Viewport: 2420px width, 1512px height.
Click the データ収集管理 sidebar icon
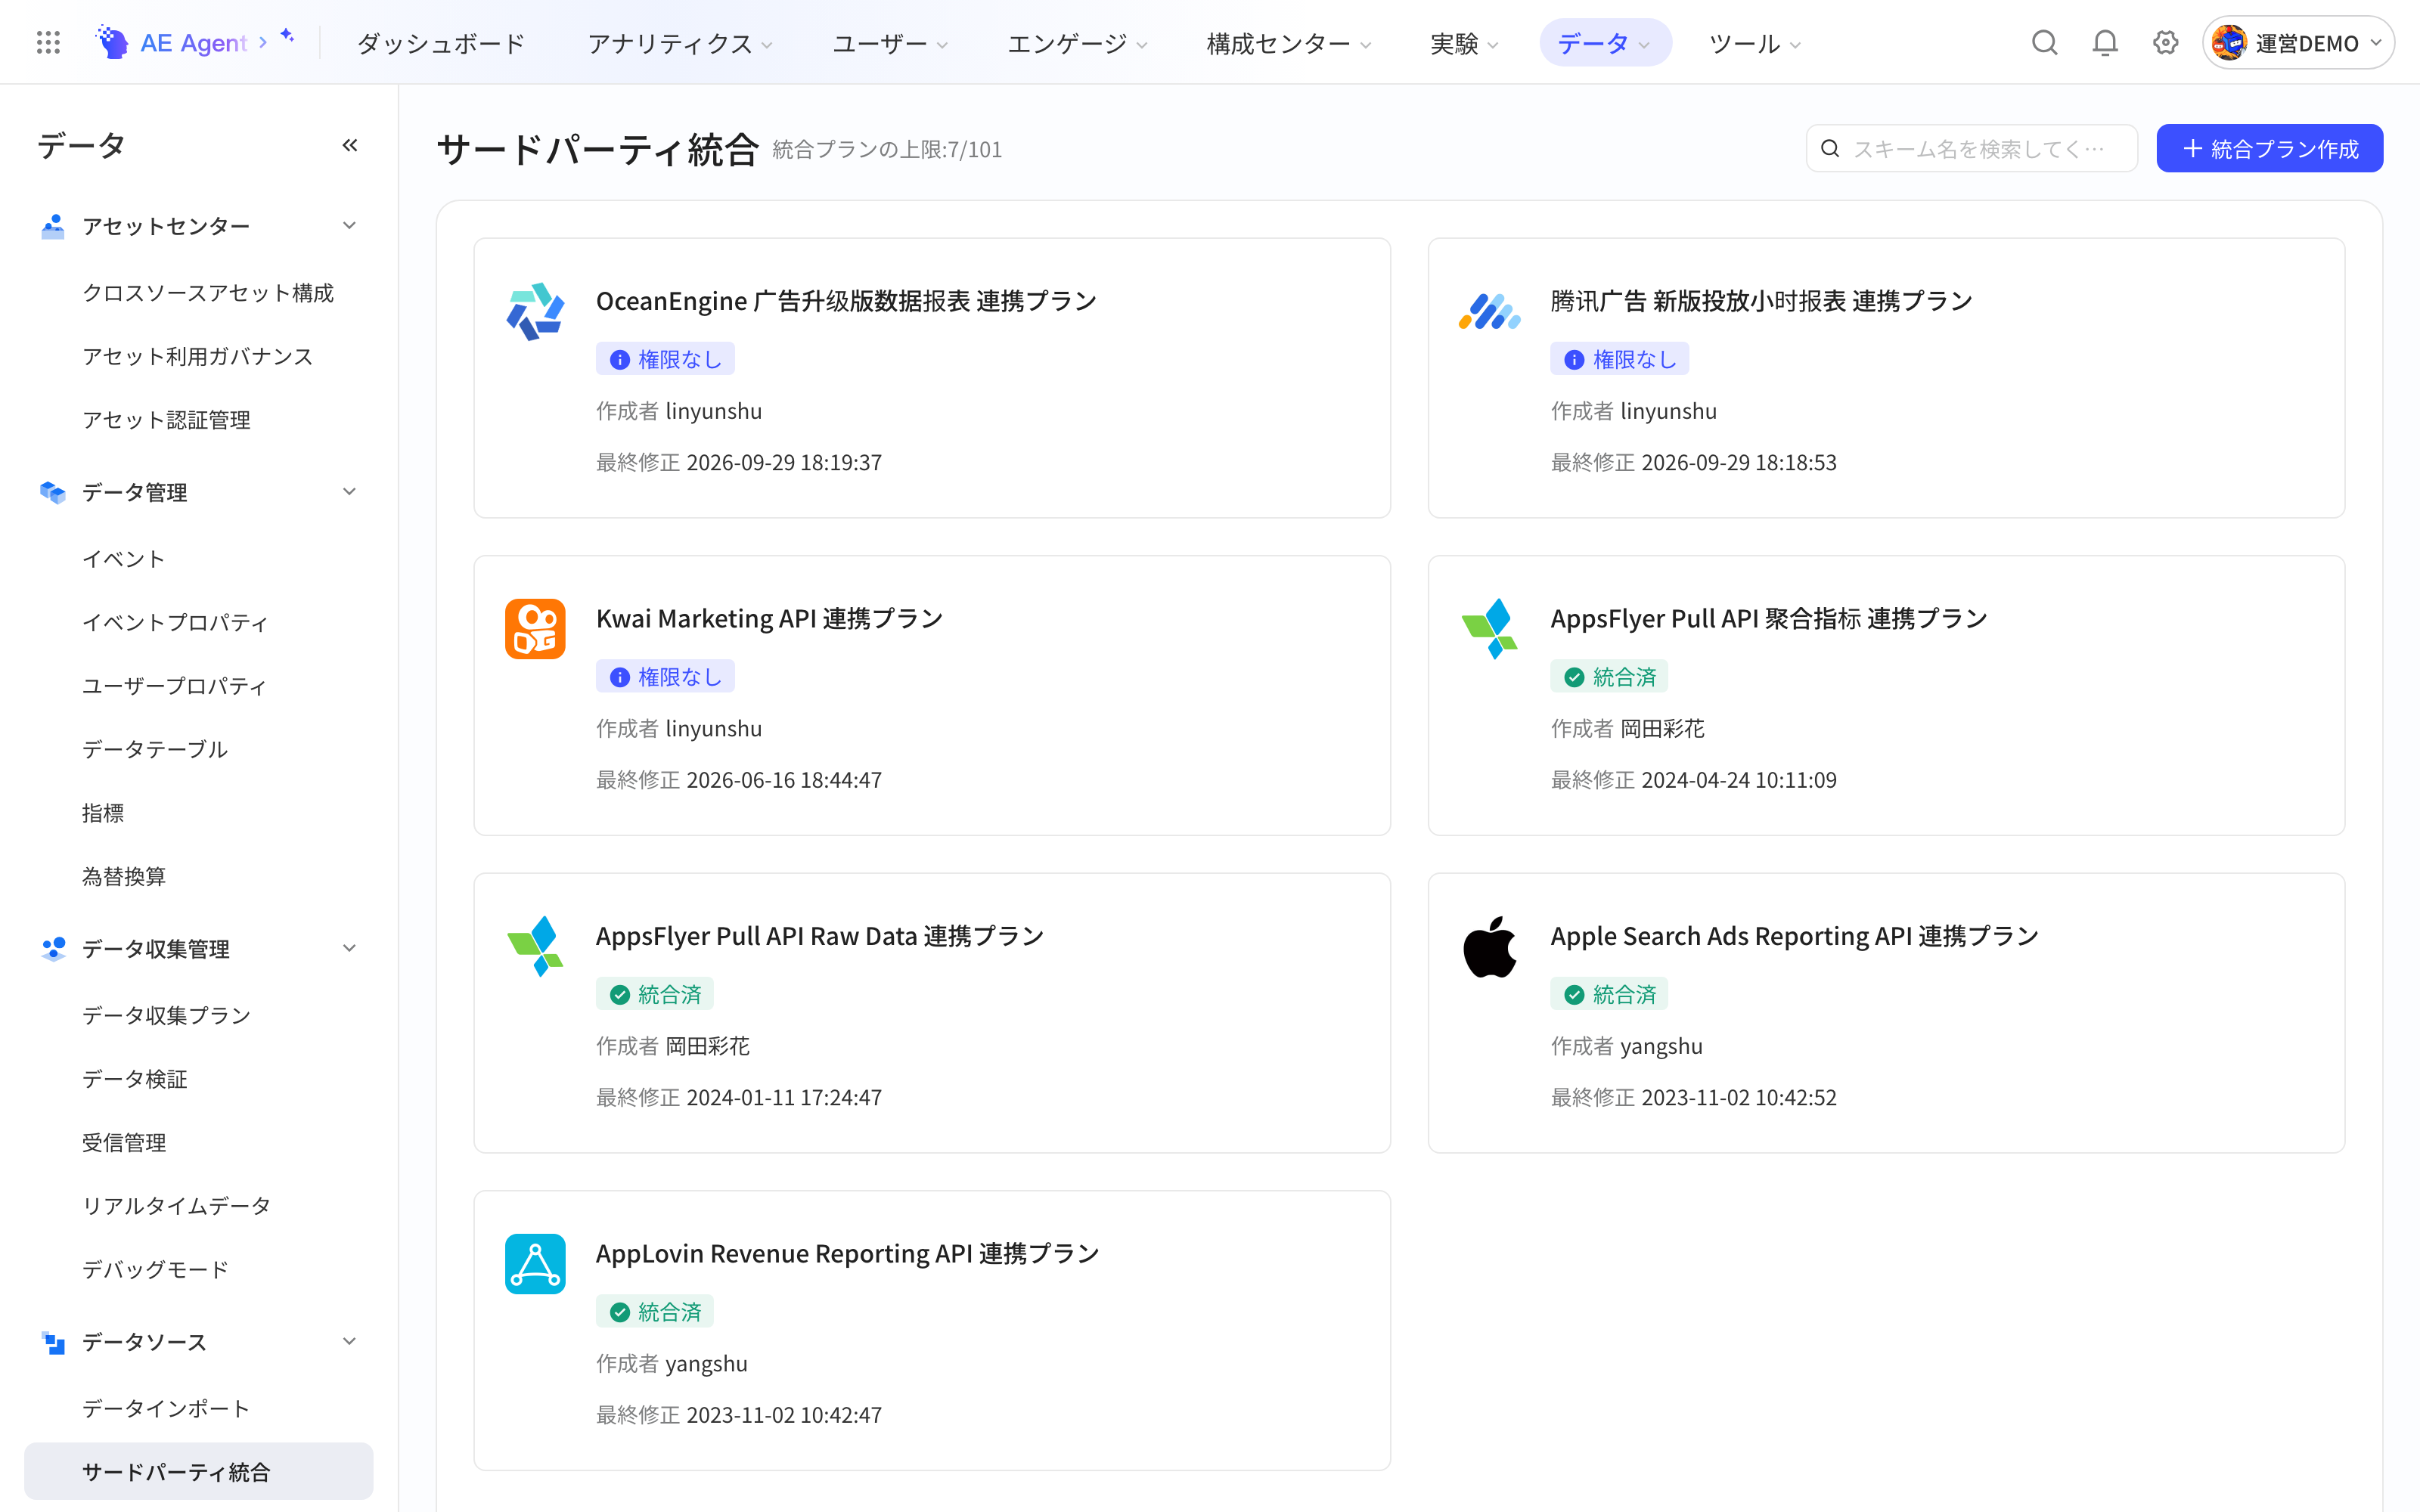coord(53,948)
